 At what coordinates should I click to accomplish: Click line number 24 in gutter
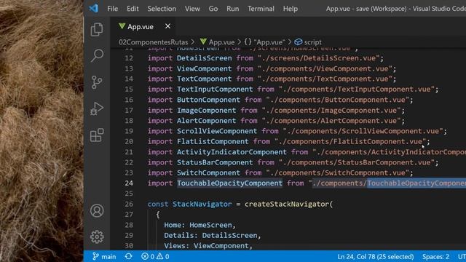[129, 183]
